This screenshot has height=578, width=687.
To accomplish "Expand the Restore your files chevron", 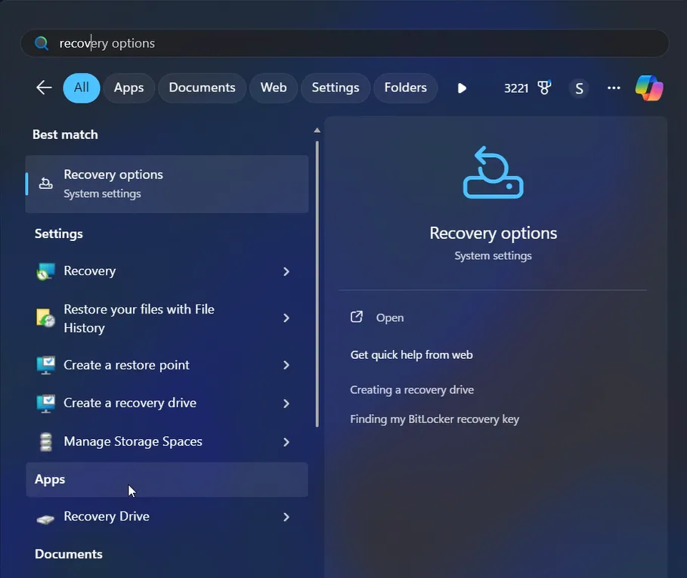I will click(x=286, y=318).
